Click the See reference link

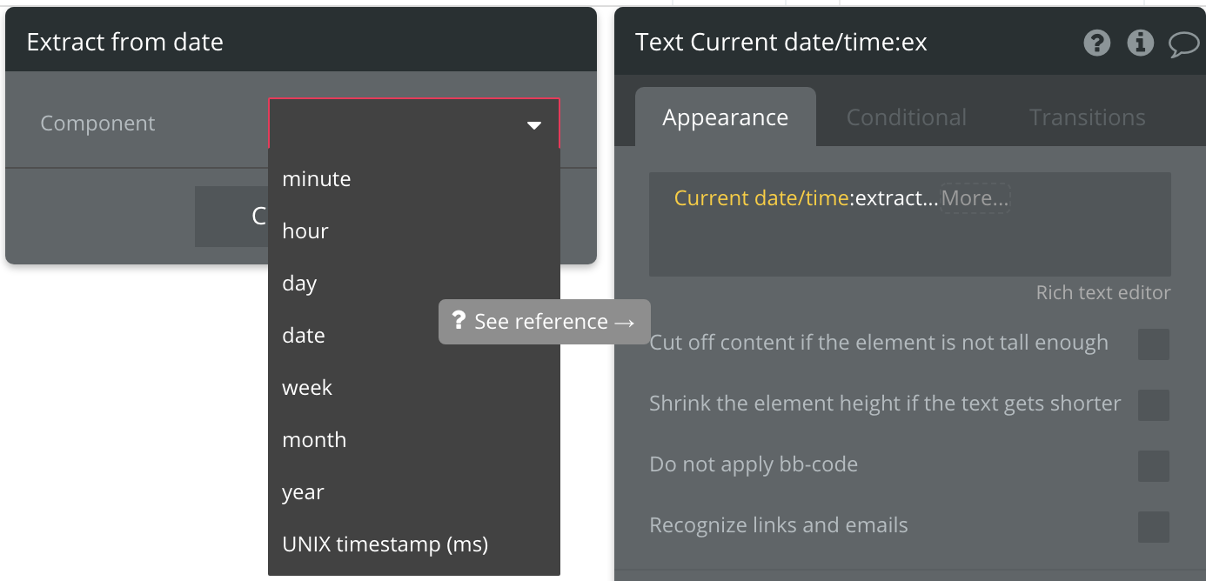tap(545, 322)
